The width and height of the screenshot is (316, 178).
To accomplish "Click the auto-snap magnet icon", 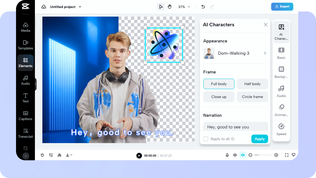I will coord(235,155).
